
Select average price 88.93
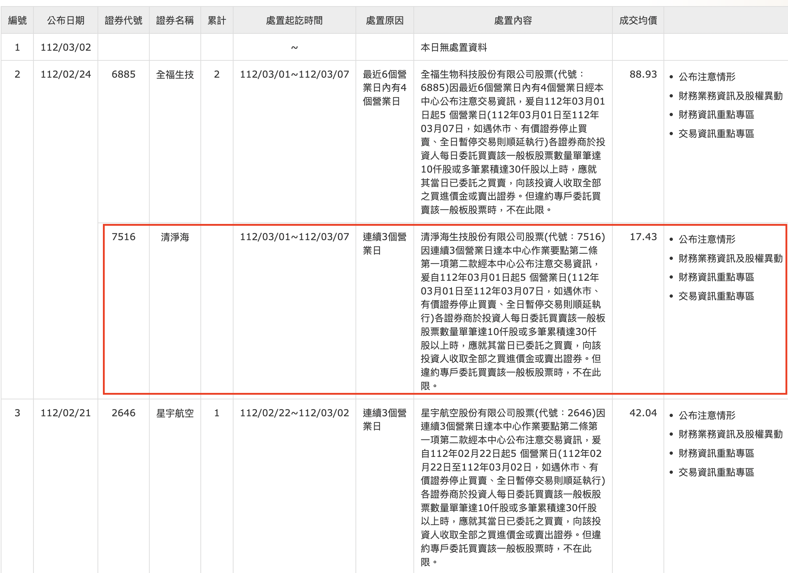tap(643, 74)
